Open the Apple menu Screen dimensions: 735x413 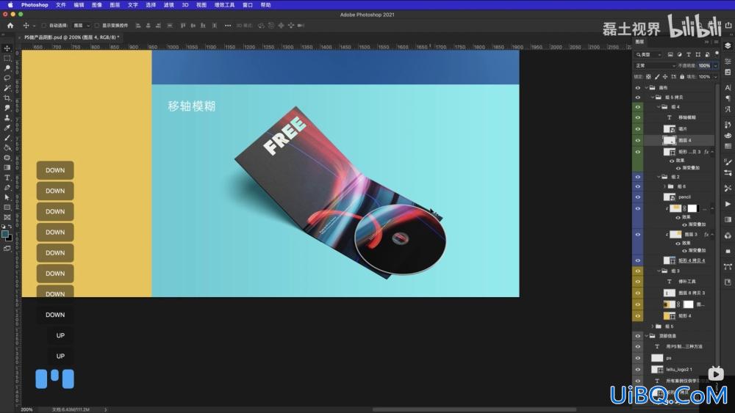click(10, 4)
